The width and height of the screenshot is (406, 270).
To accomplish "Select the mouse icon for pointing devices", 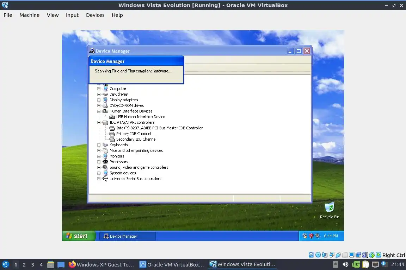I will click(x=105, y=150).
